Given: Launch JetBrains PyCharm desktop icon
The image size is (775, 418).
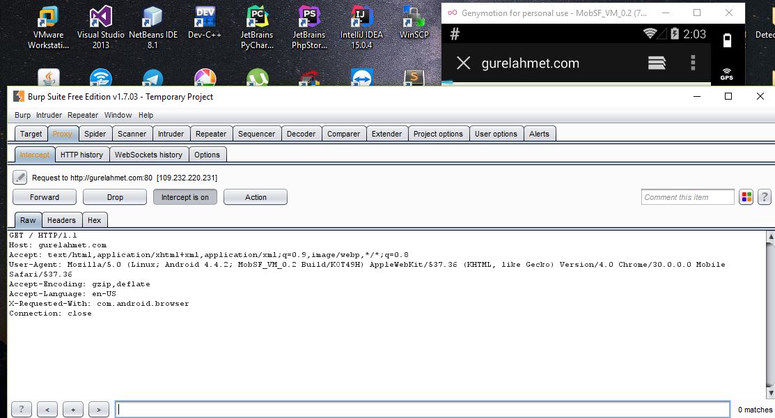Looking at the screenshot, I should pyautogui.click(x=257, y=28).
